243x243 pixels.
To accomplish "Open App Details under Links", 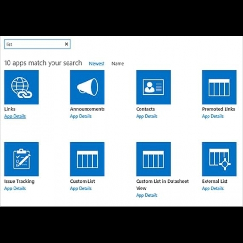I will click(x=15, y=116).
